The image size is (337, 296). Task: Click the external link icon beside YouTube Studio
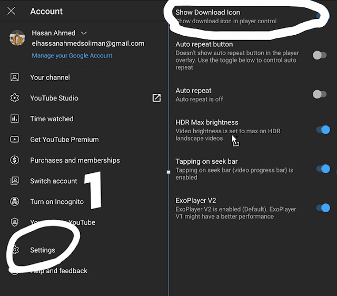point(156,98)
